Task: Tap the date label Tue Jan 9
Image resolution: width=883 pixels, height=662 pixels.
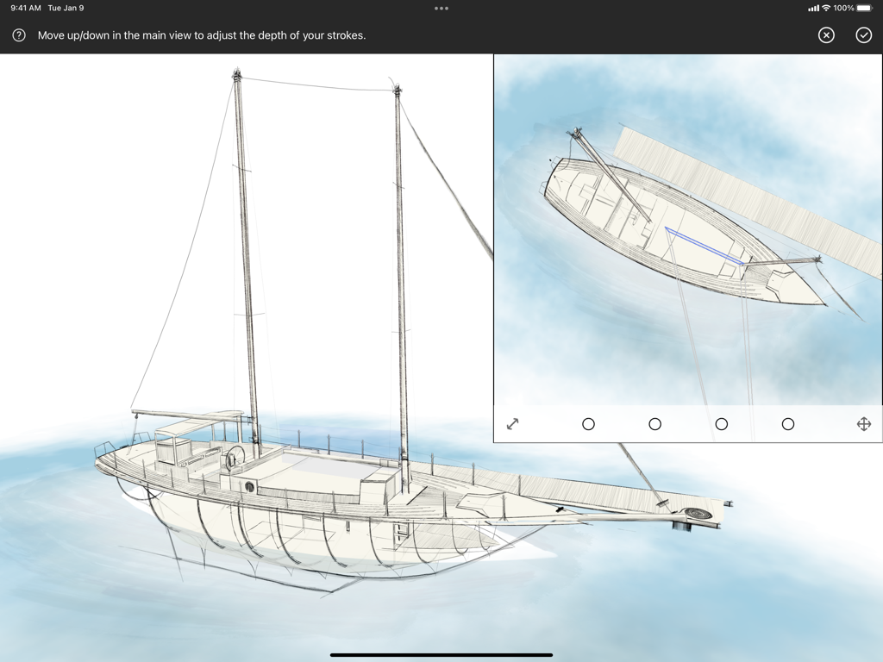Action: pos(66,7)
